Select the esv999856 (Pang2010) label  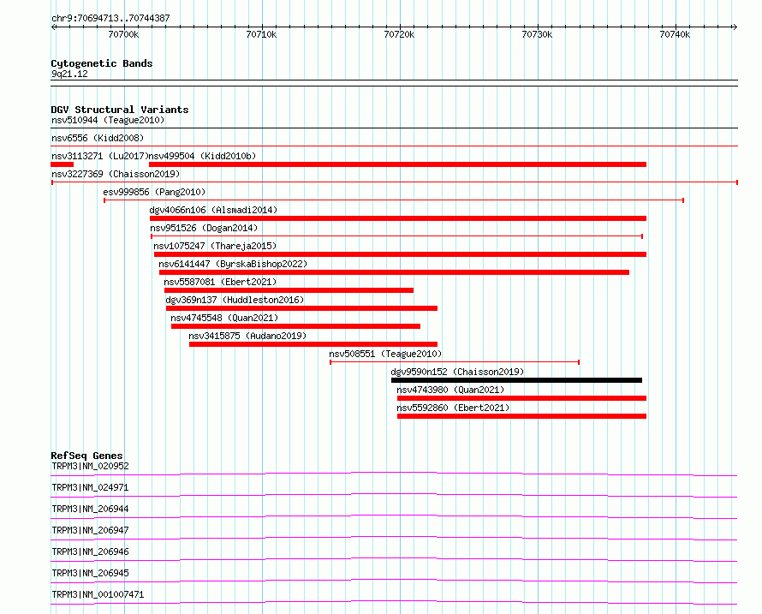[154, 192]
